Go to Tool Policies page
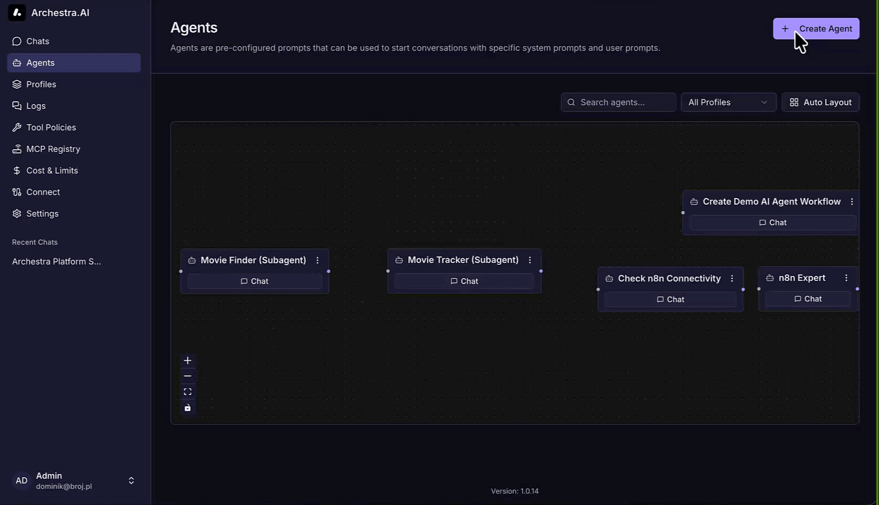 [x=51, y=127]
